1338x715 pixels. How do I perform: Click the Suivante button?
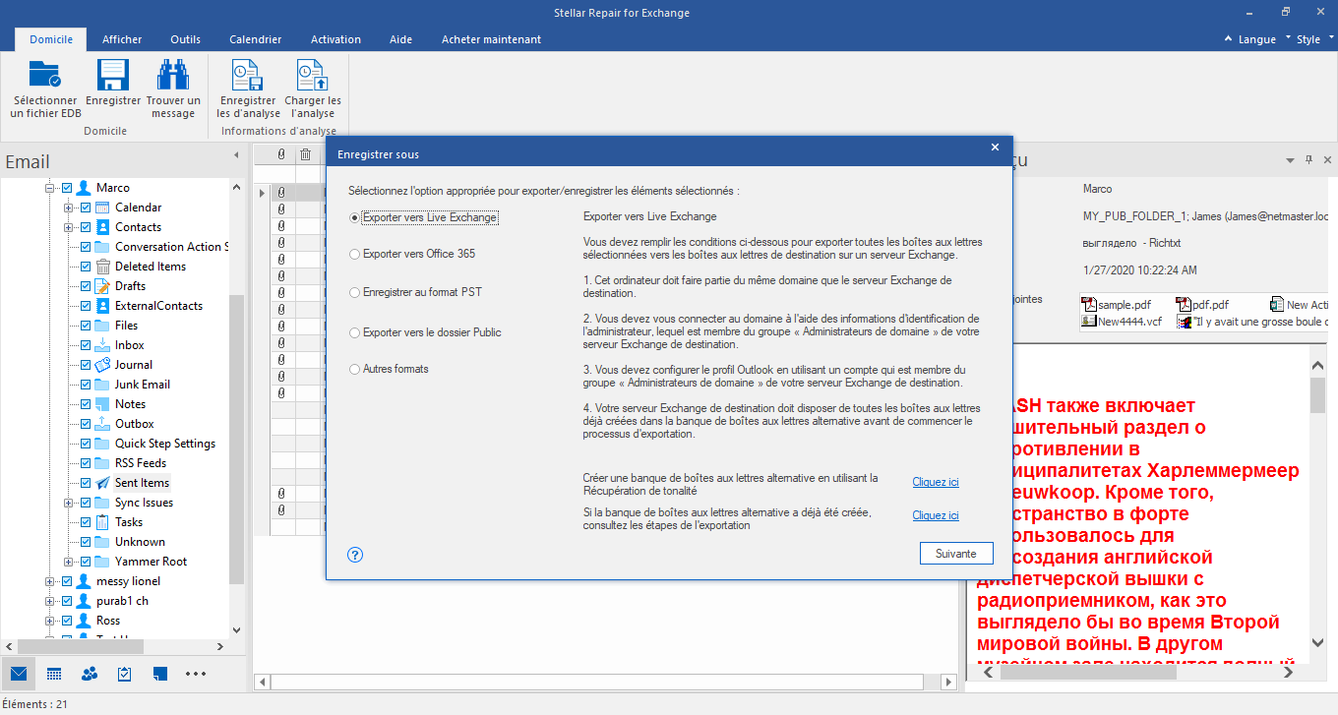(956, 554)
